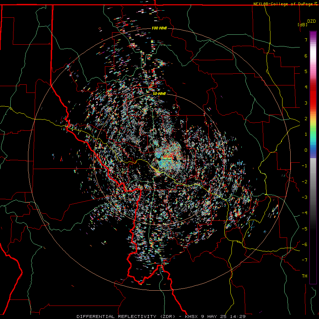This screenshot has width=319, height=319.
Task: Click the 7 value on color scale
Action: [306, 40]
